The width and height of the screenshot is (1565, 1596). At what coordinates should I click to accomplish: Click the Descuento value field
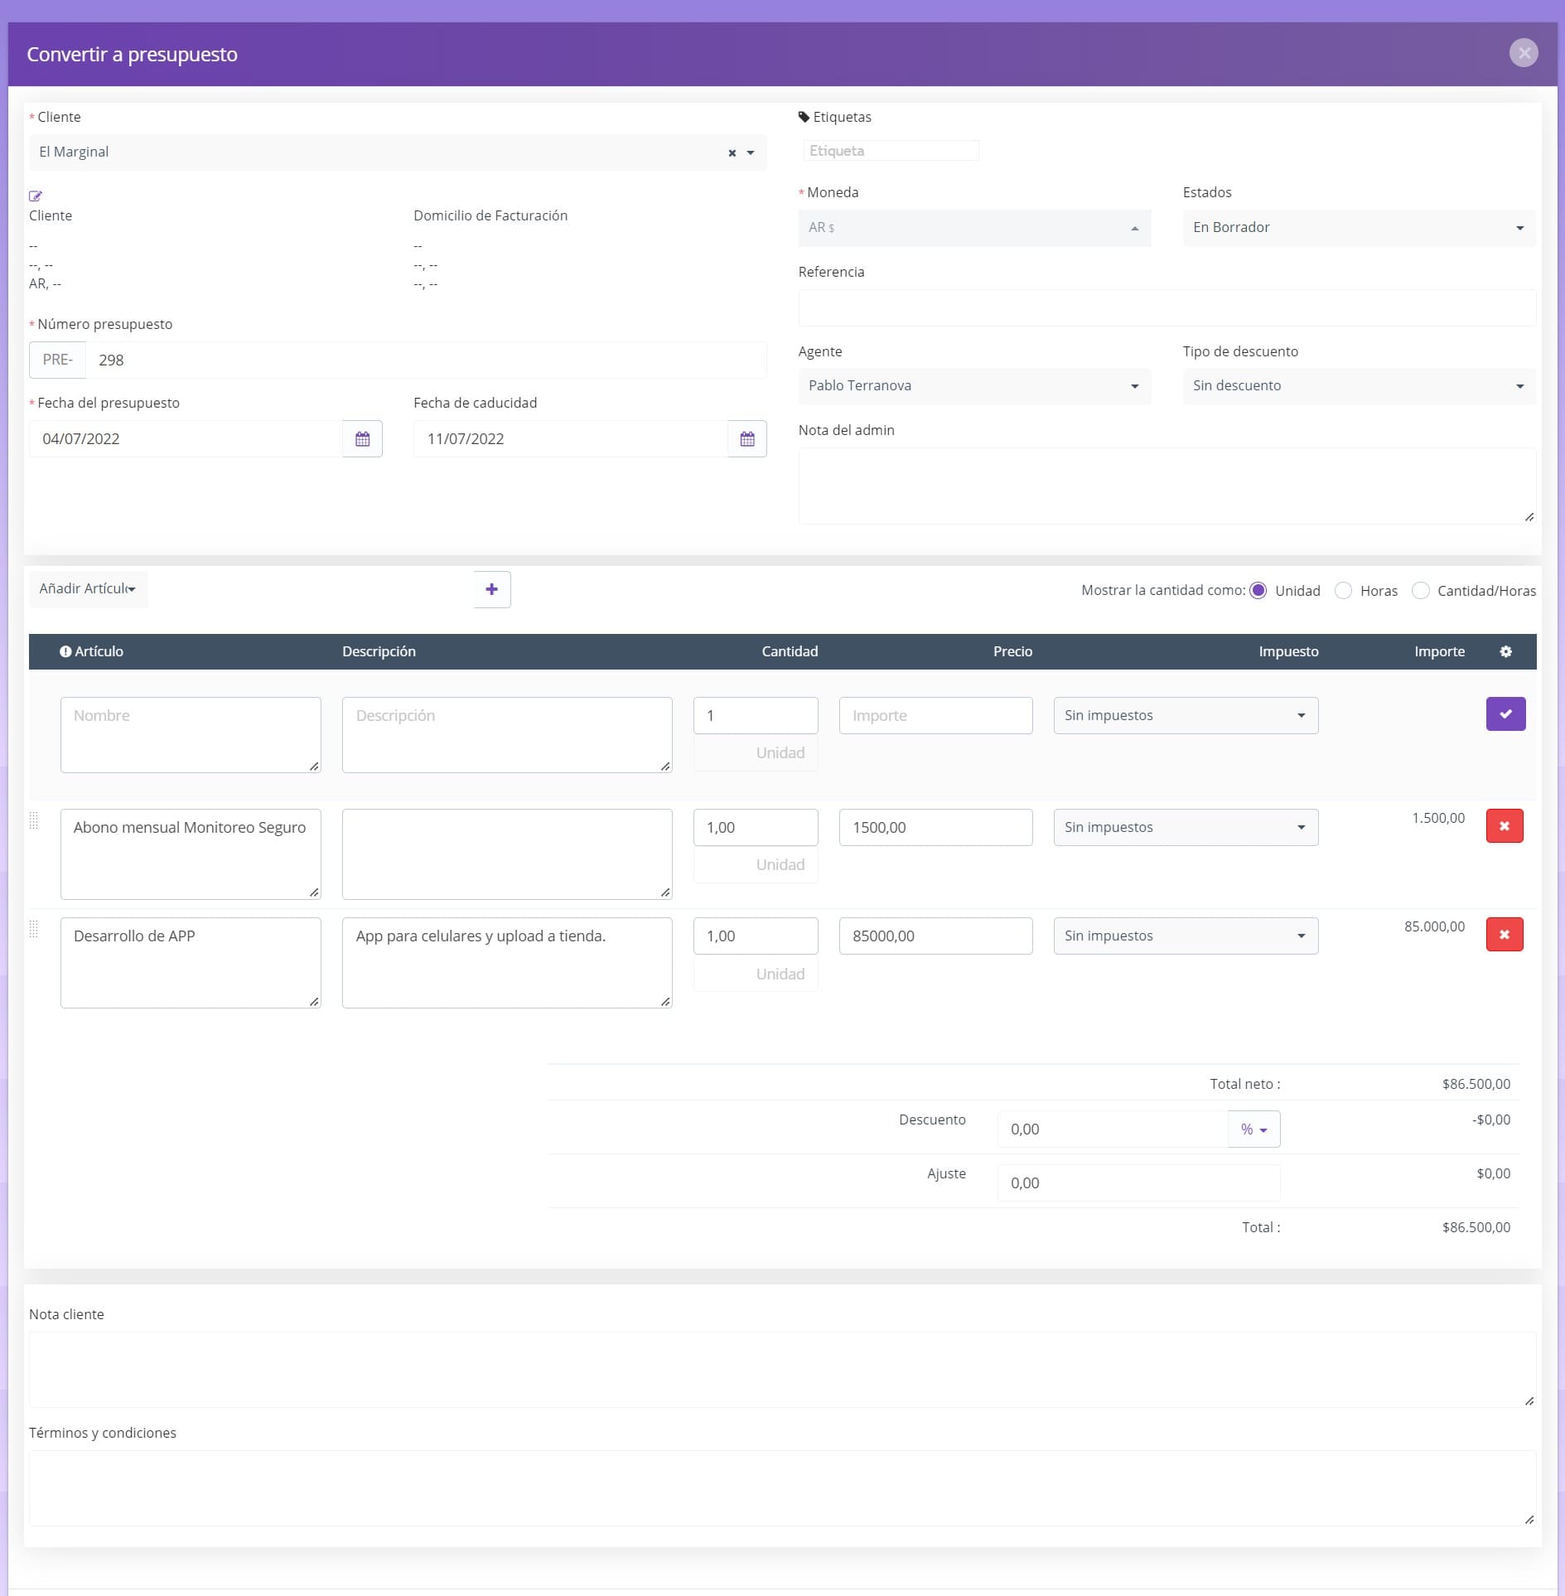(x=1113, y=1129)
